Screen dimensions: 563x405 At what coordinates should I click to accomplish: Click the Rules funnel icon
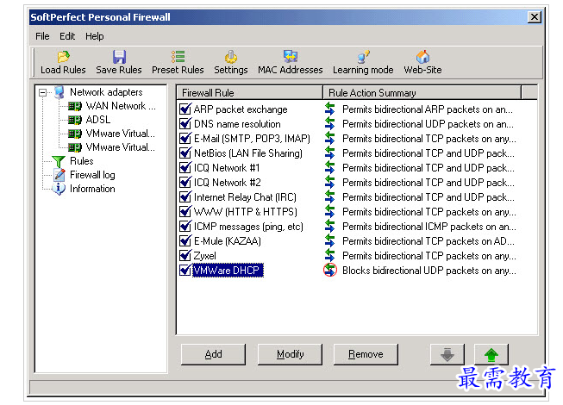tap(59, 161)
